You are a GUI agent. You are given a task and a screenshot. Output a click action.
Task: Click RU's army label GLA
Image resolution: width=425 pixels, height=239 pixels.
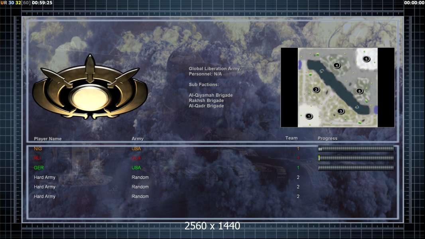point(136,158)
